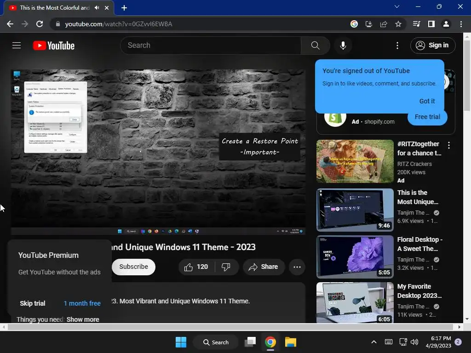Bookmark this page with star icon
Image resolution: width=471 pixels, height=353 pixels.
tap(398, 24)
